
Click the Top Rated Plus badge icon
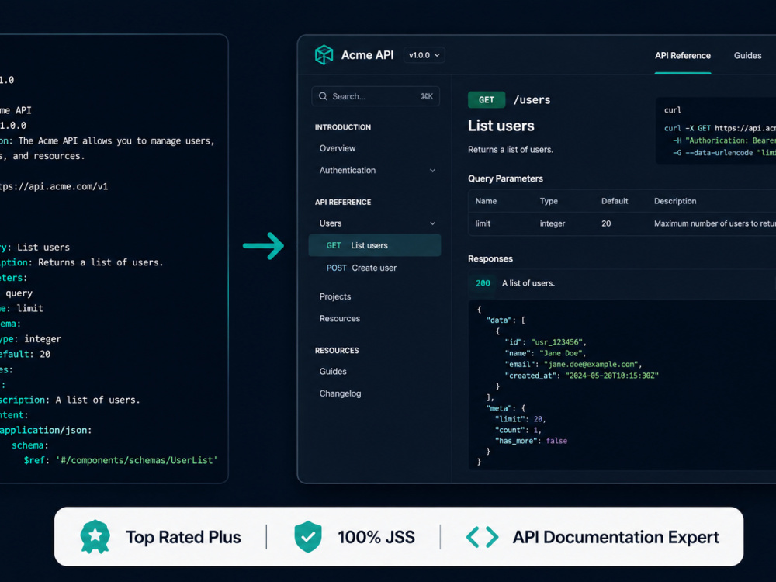tap(95, 537)
